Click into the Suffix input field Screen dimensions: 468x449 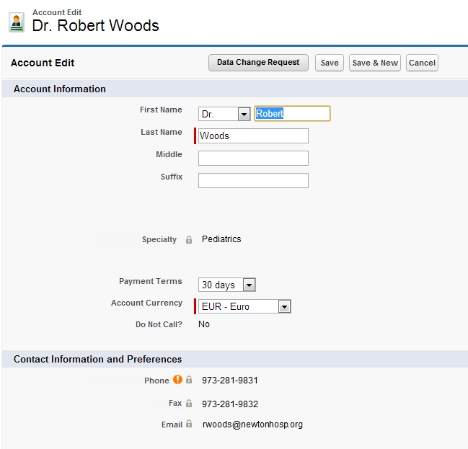pos(253,181)
